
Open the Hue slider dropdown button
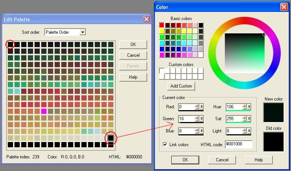(x=249, y=107)
